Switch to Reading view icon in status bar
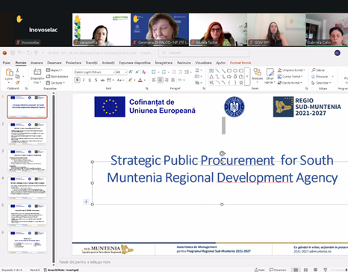348x272 pixels. pos(315,270)
